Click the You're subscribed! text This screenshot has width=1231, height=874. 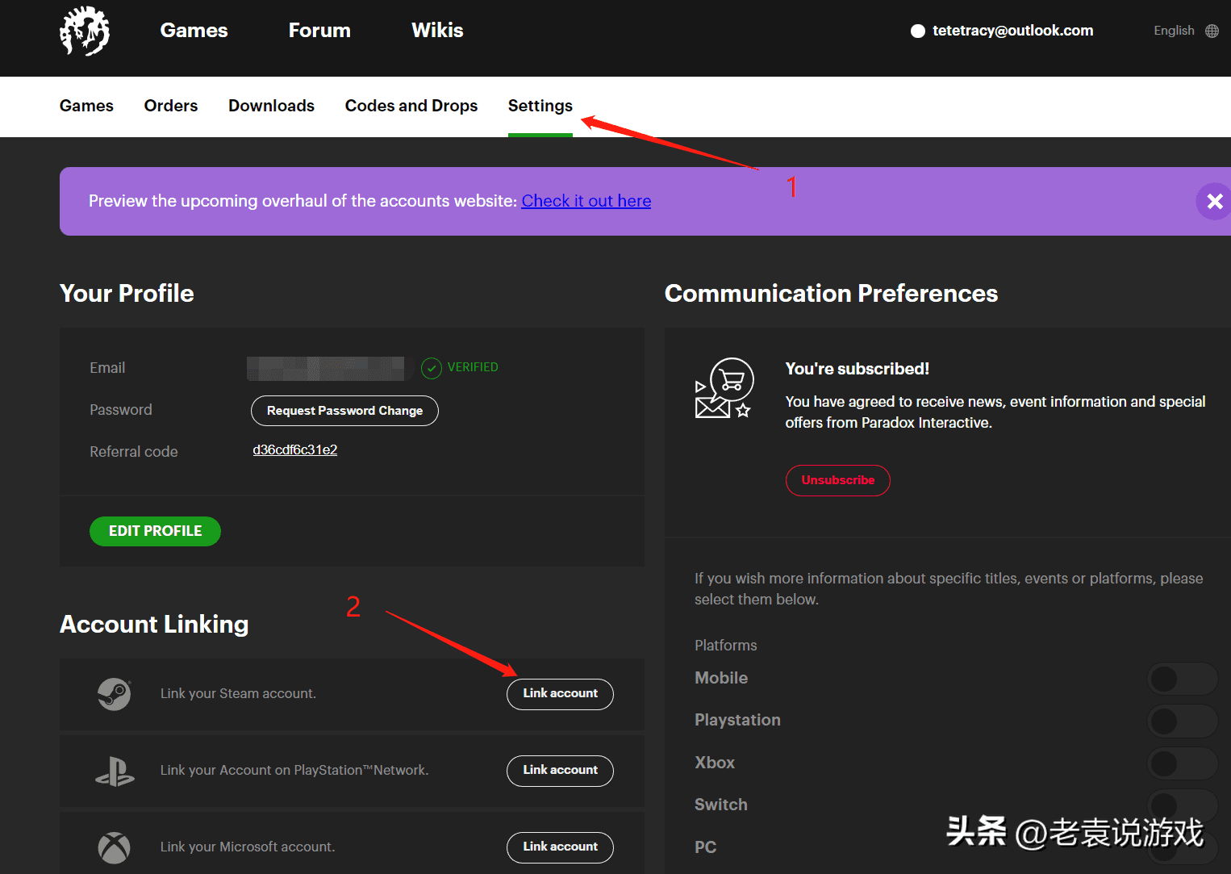tap(858, 369)
